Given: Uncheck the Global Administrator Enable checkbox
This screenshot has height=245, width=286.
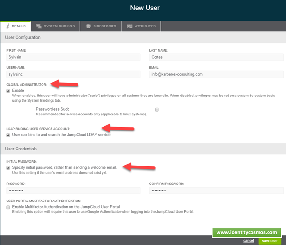Looking at the screenshot, I should (x=8, y=91).
